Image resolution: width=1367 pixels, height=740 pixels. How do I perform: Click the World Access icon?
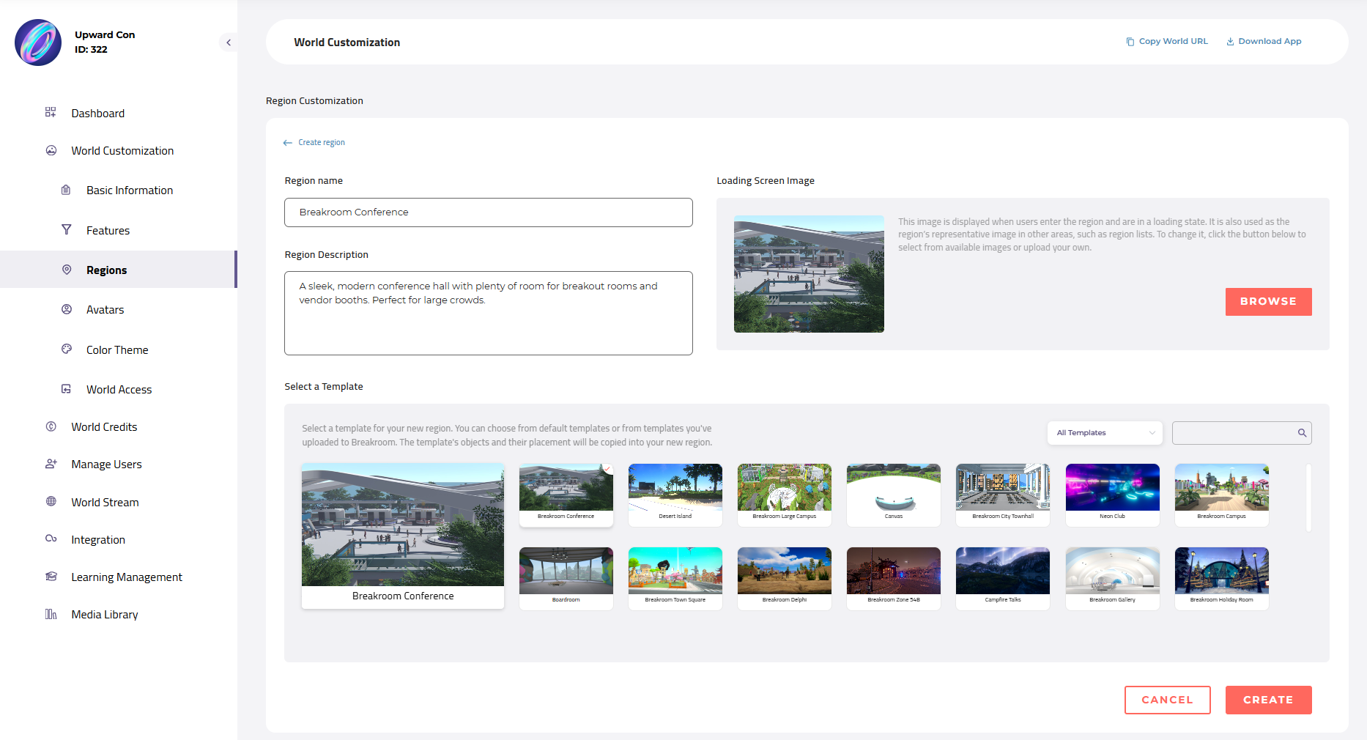click(x=67, y=389)
